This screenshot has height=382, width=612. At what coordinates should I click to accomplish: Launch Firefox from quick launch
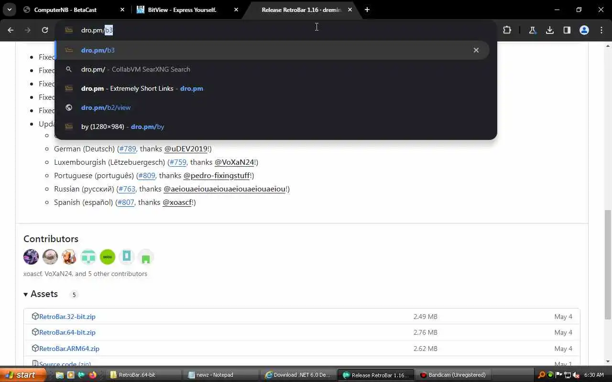coord(92,375)
